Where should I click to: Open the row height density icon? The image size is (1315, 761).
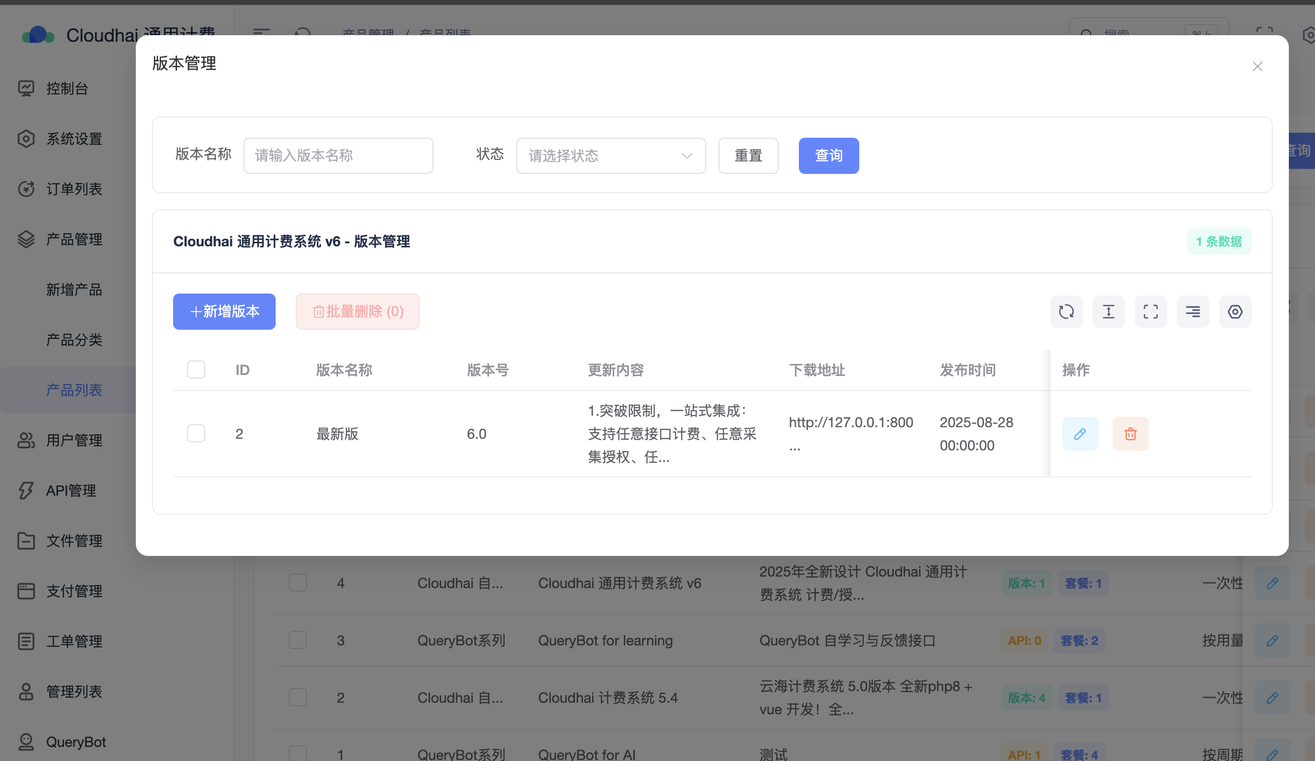pyautogui.click(x=1108, y=311)
